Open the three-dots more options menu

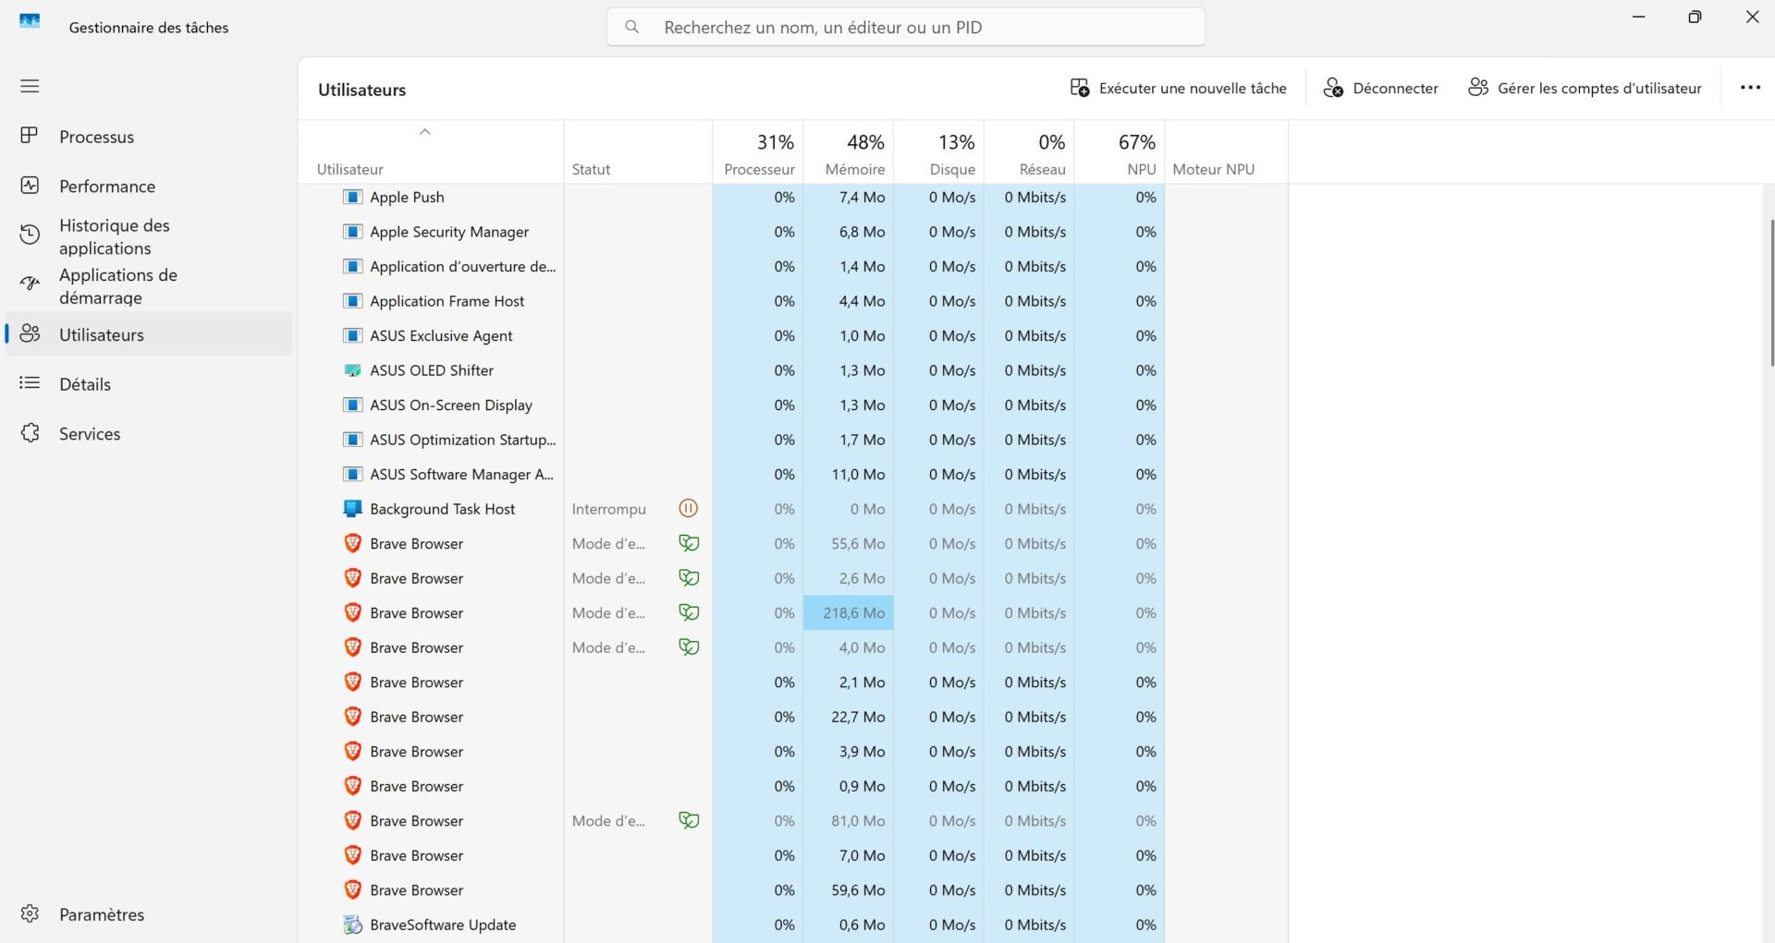click(1750, 88)
